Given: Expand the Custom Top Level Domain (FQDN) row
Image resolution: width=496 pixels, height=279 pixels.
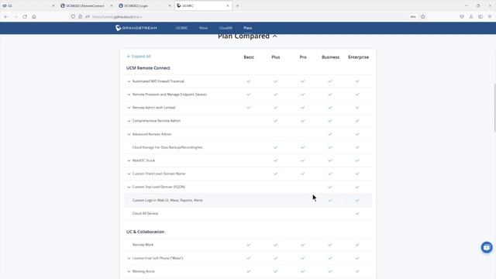Looking at the screenshot, I should point(129,188).
